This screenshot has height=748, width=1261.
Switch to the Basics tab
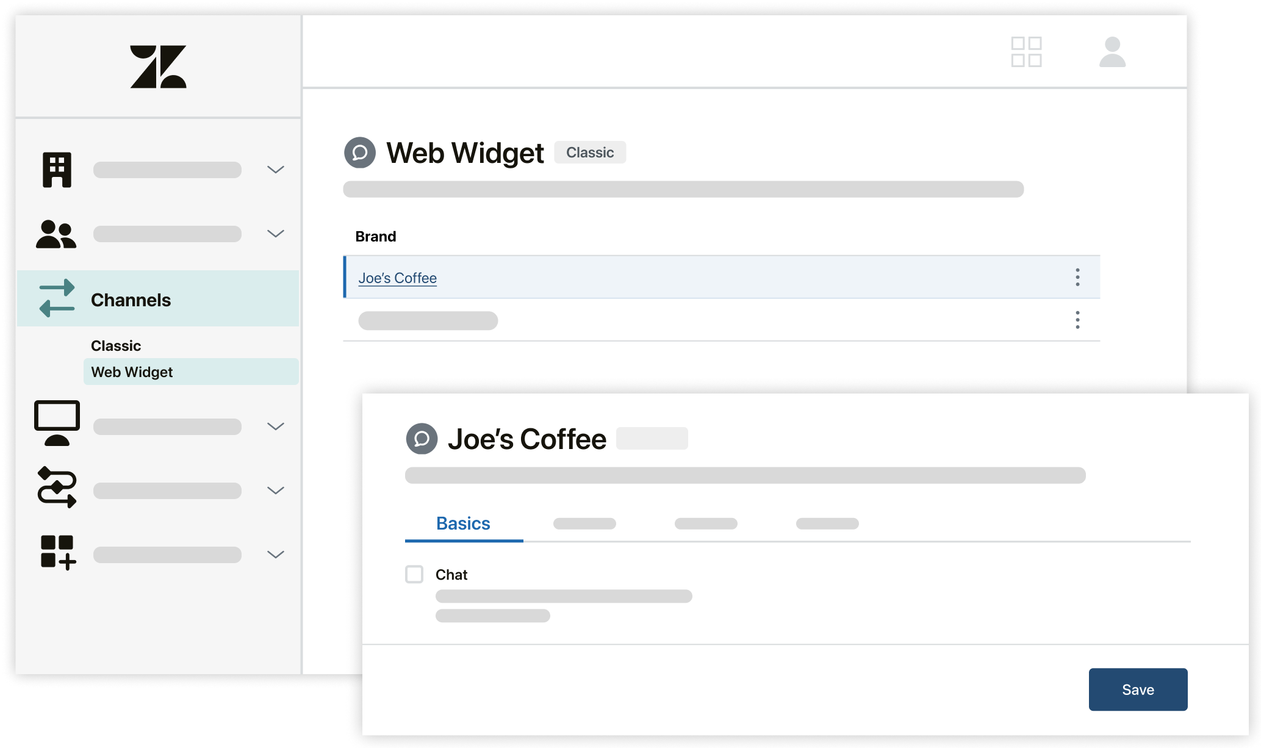(x=463, y=523)
